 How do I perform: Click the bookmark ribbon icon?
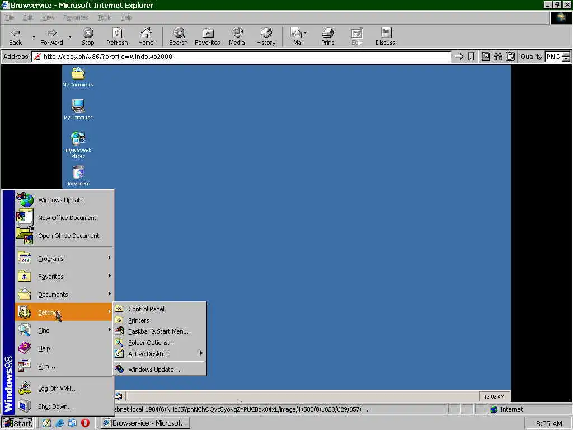click(x=471, y=57)
